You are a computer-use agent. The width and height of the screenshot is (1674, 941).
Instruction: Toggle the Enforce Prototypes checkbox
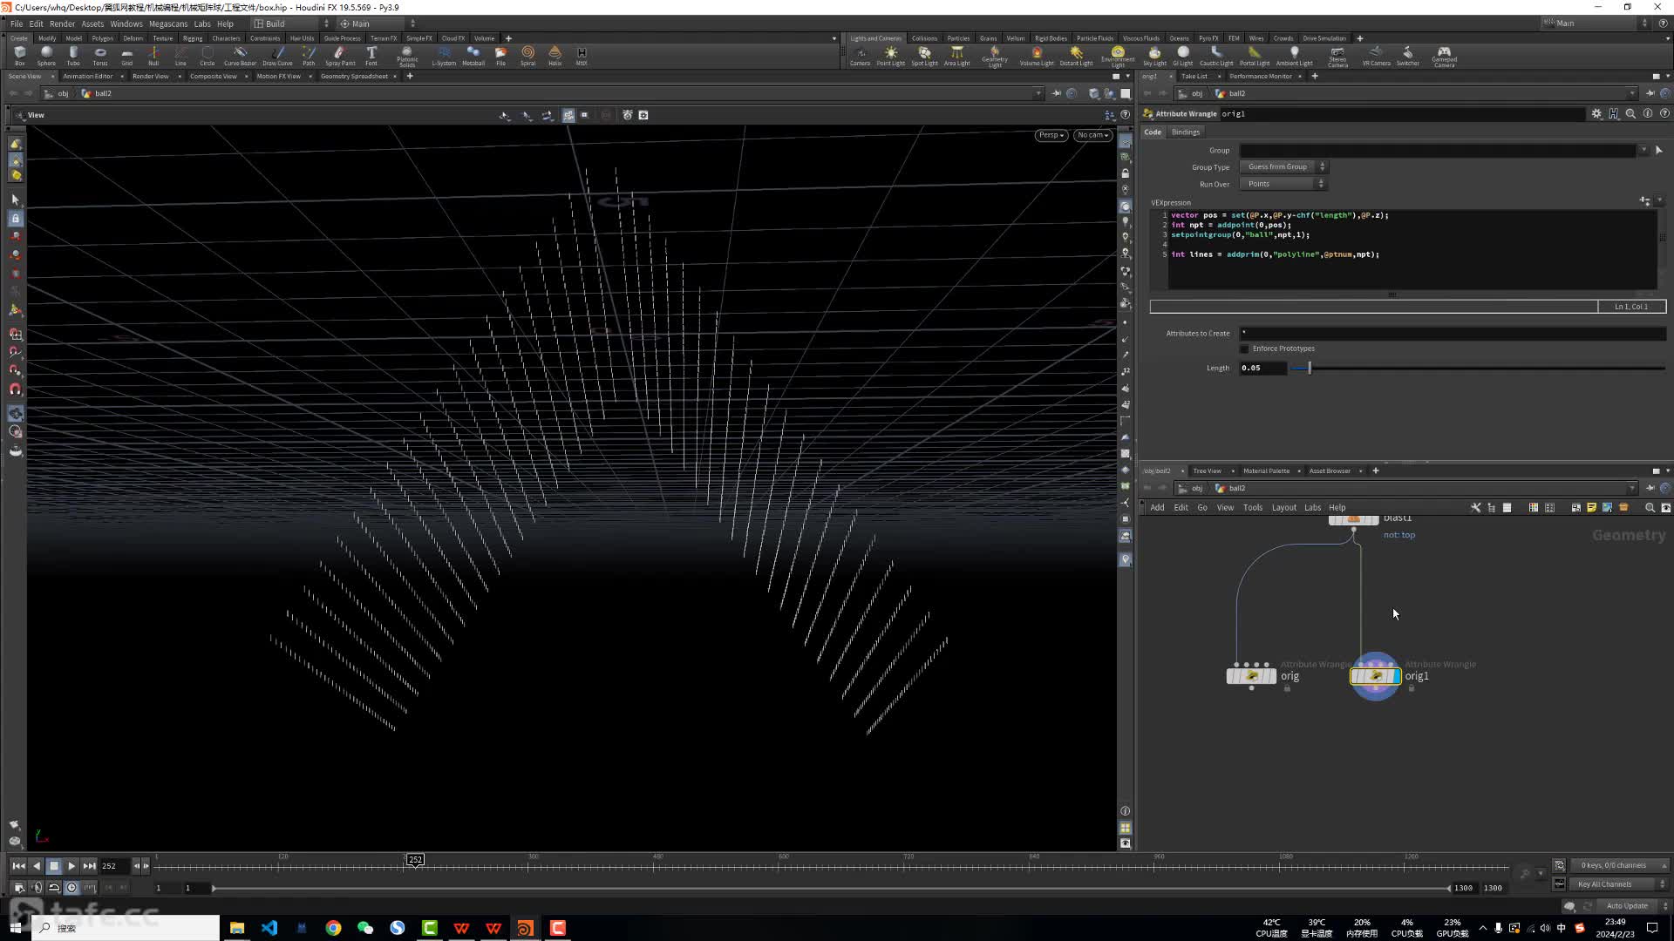1245,349
